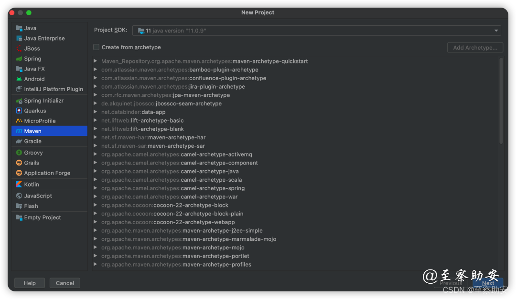Select maven-archetype-marmalade-mojo row text

pos(189,239)
